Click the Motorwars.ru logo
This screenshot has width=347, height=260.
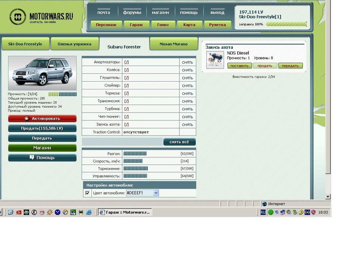click(x=41, y=17)
